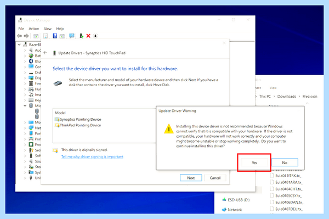The width and height of the screenshot is (329, 219).
Task: Open the Help menu in Device Manager
Action: click(x=60, y=29)
